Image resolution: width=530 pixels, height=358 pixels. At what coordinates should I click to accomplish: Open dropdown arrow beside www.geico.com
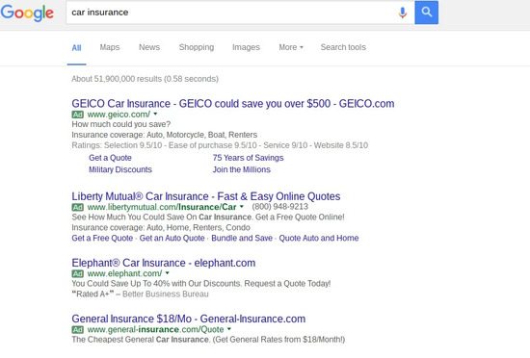[155, 114]
